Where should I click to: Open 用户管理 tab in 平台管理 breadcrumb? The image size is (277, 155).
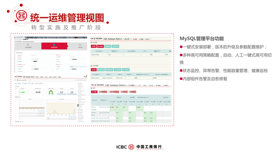click(x=158, y=86)
